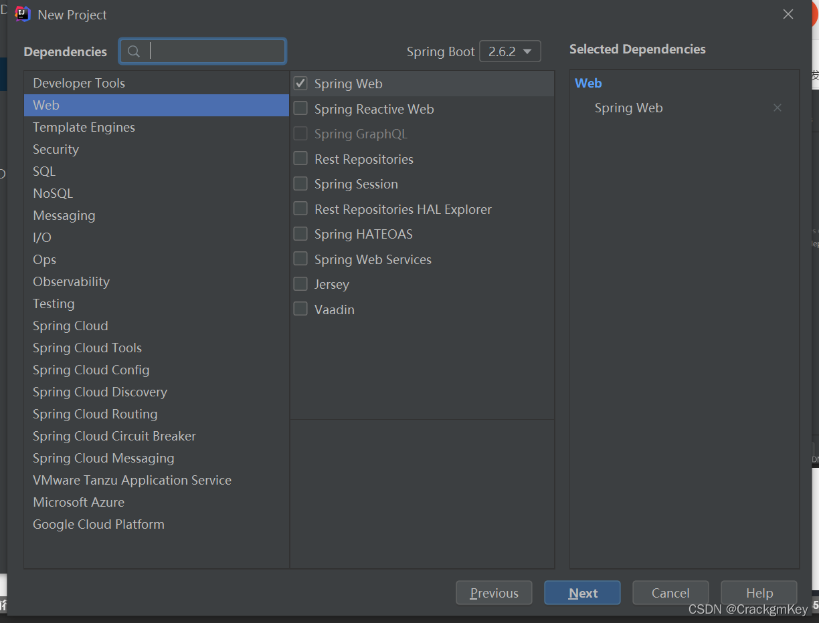Choose Google Cloud Platform category
This screenshot has height=623, width=819.
click(x=157, y=524)
